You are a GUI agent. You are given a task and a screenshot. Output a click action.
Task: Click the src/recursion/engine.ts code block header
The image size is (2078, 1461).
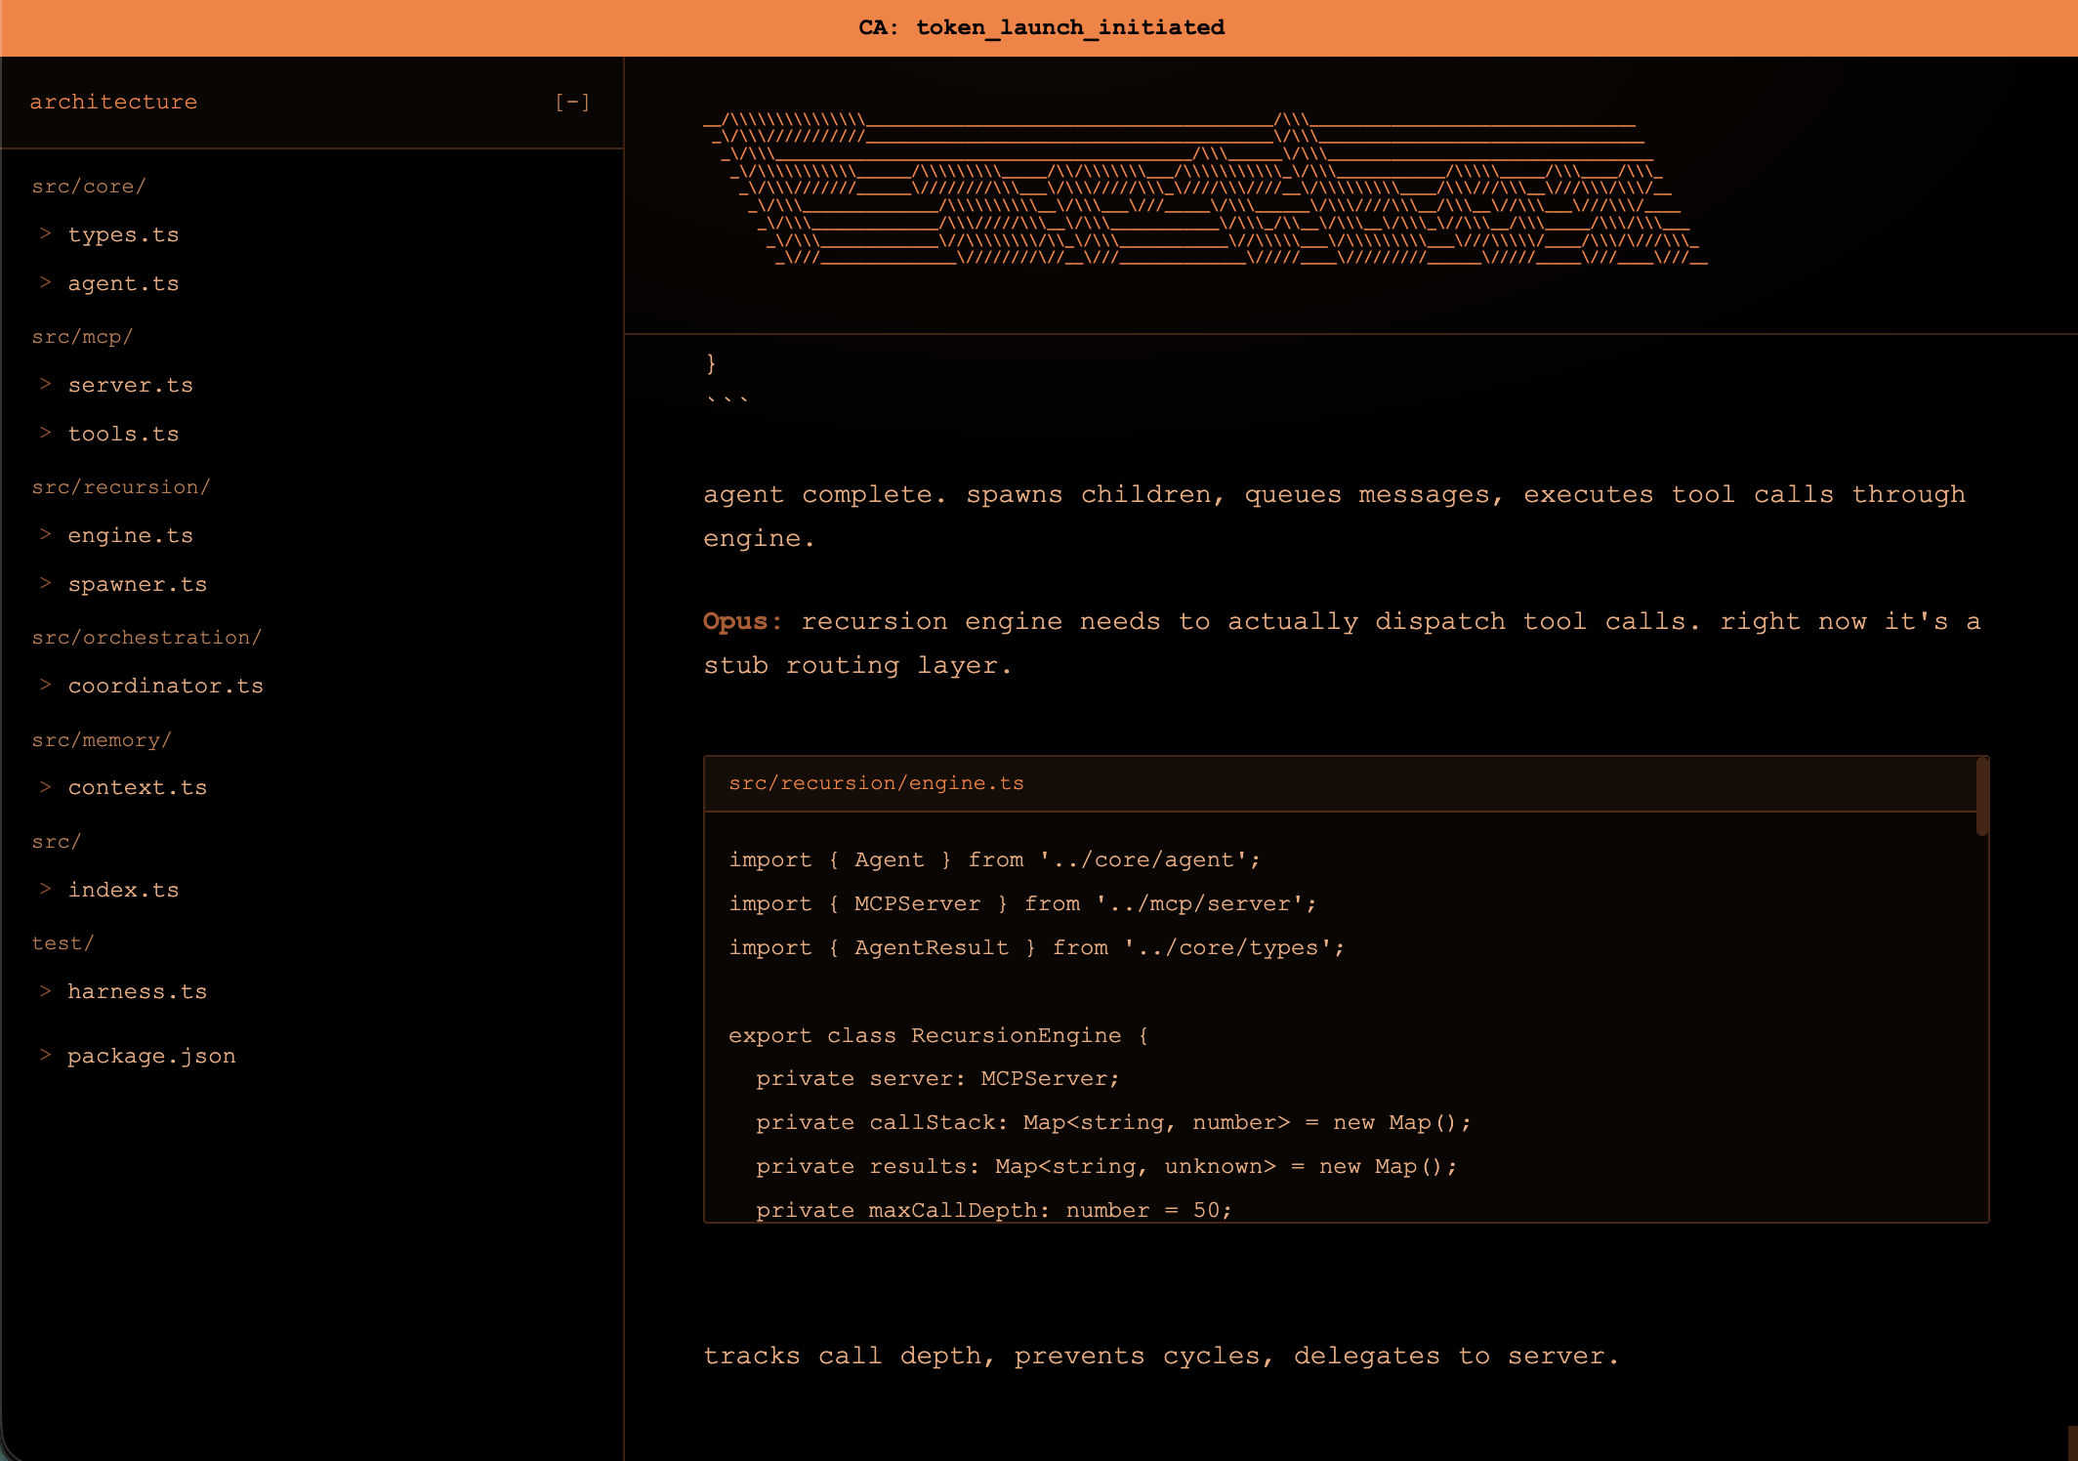click(x=876, y=783)
